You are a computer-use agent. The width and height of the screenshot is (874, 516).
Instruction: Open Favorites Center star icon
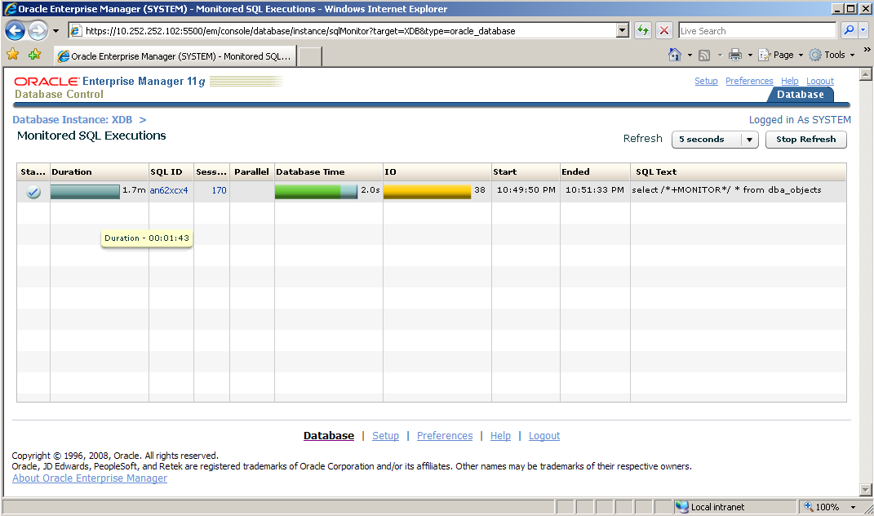pos(13,54)
